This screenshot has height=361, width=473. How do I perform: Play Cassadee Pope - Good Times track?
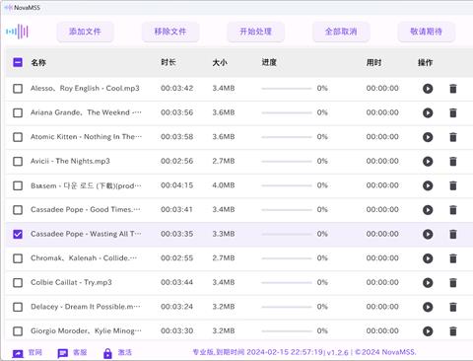click(x=428, y=210)
